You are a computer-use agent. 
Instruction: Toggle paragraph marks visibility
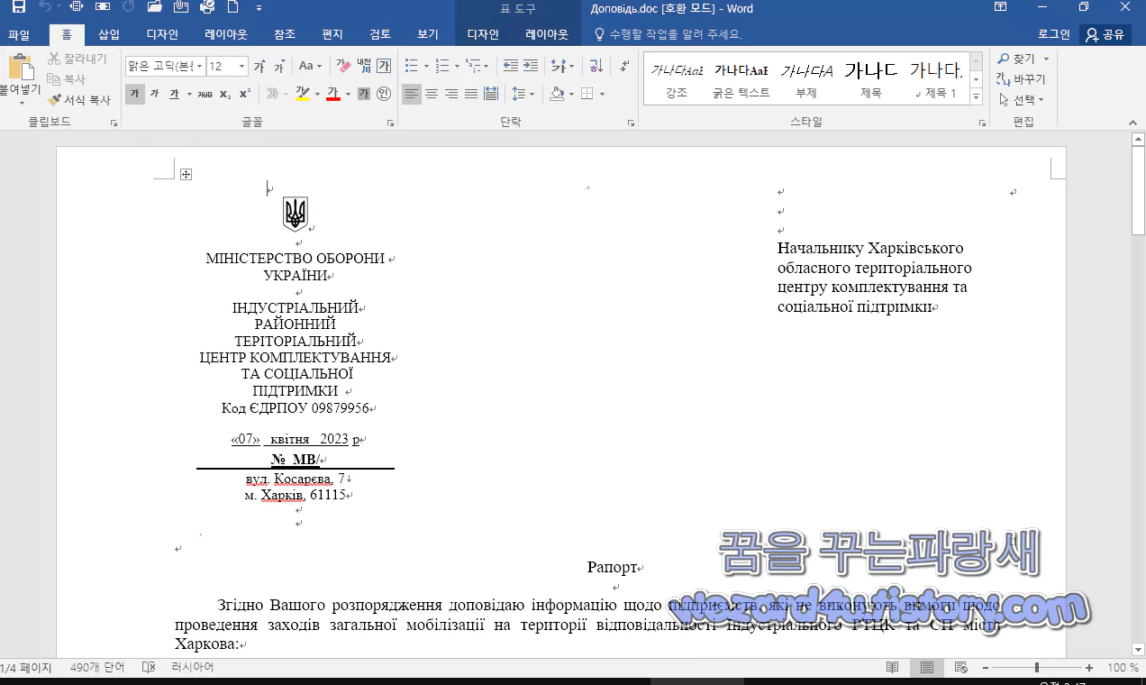[x=622, y=65]
